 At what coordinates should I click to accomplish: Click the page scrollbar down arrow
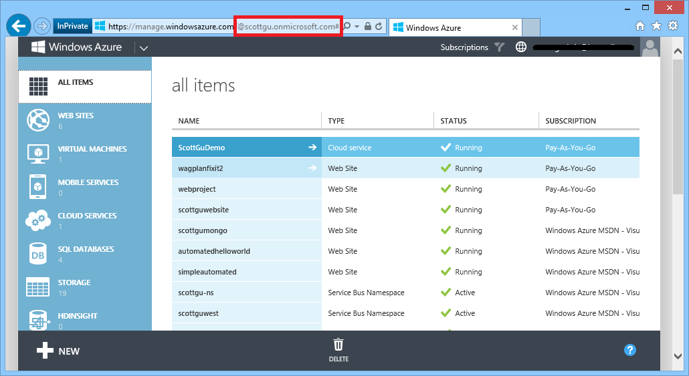tap(678, 356)
